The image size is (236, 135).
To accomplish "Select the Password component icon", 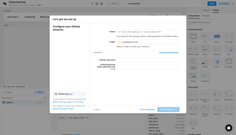I will 193,109.
